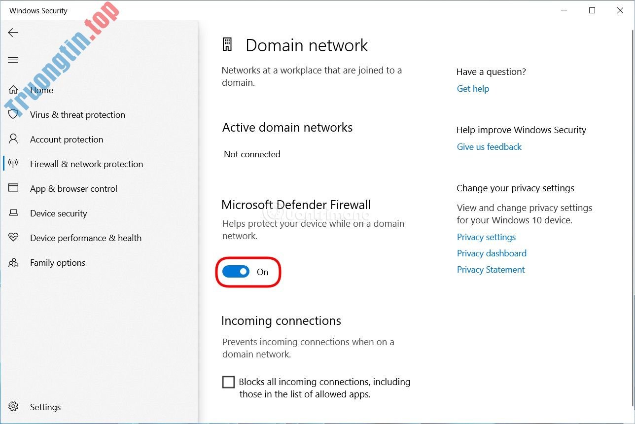Select the Virus & threat protection shield icon
Image resolution: width=635 pixels, height=424 pixels.
click(x=13, y=114)
